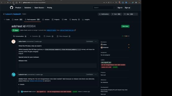The width and height of the screenshot is (172, 96).
Task: Select the Pull requests tab
Action: click(x=32, y=19)
